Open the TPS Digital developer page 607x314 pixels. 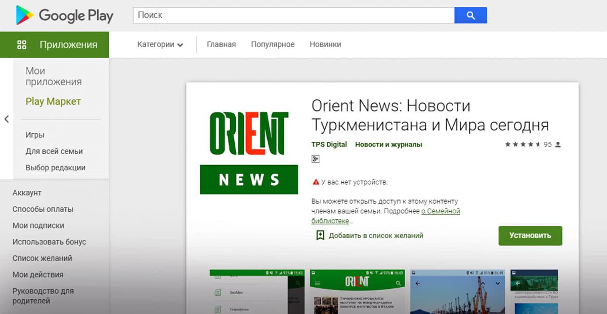pyautogui.click(x=329, y=145)
